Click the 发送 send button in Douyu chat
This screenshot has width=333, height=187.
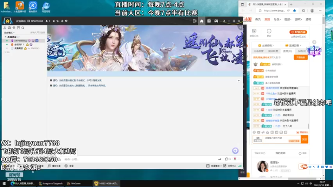[304, 139]
